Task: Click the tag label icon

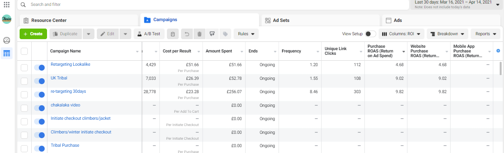Action: point(225,34)
